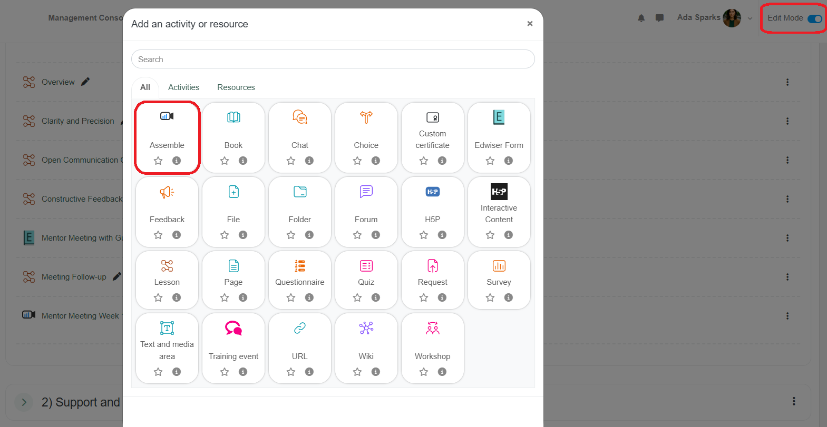Image resolution: width=827 pixels, height=427 pixels.
Task: Open Mentor Meeting Week actions menu
Action: coord(787,316)
